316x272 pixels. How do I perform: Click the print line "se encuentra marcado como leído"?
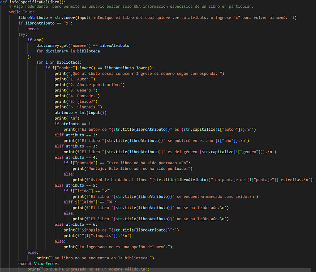[165, 196]
